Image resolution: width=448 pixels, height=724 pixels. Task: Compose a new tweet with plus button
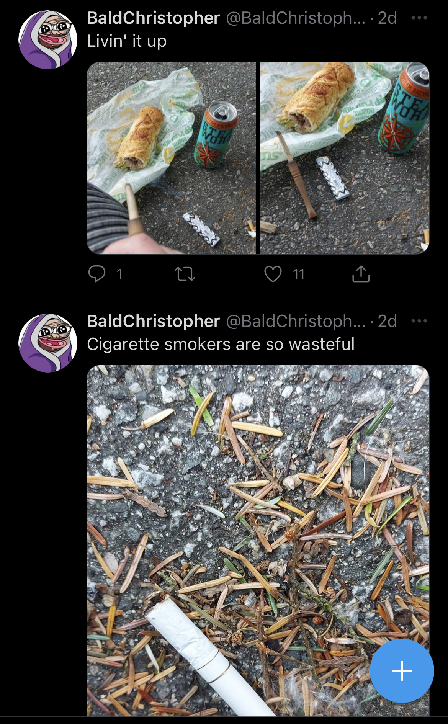[x=402, y=671]
